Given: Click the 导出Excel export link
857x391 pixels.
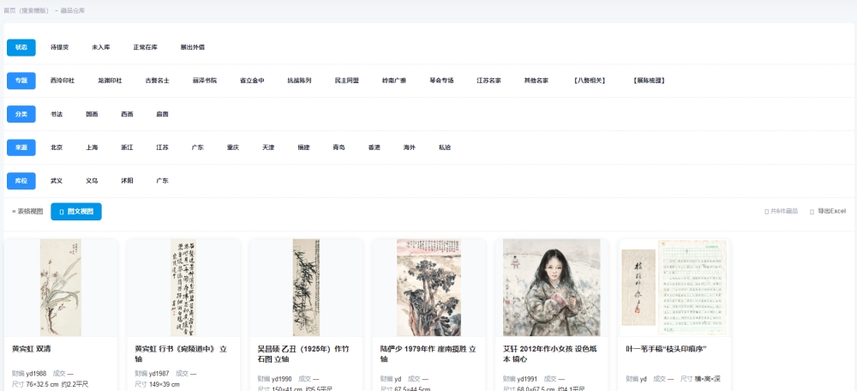Looking at the screenshot, I should (x=828, y=211).
